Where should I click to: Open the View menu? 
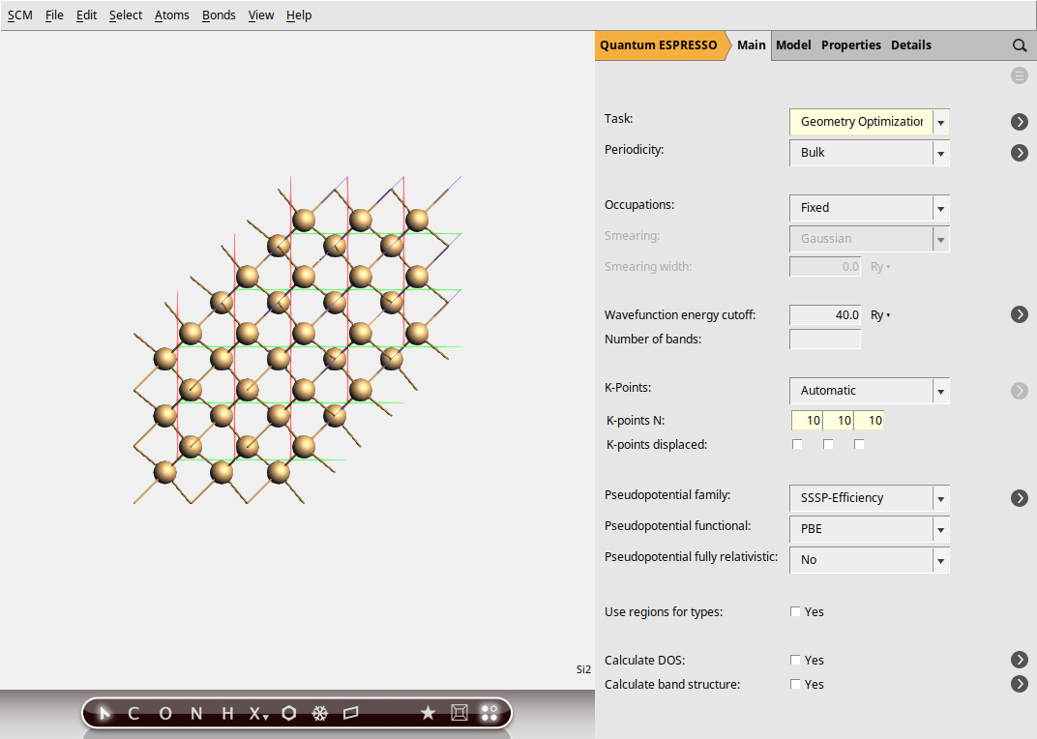pos(261,15)
